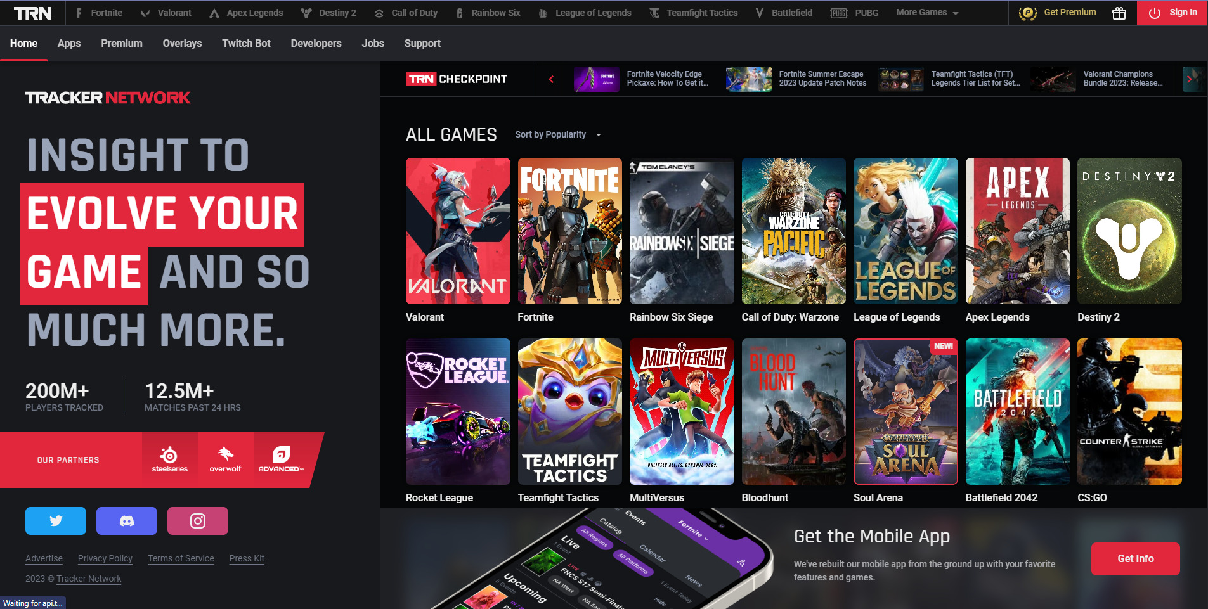The image size is (1208, 609).
Task: Open Call of Duty in top bar
Action: pos(406,13)
